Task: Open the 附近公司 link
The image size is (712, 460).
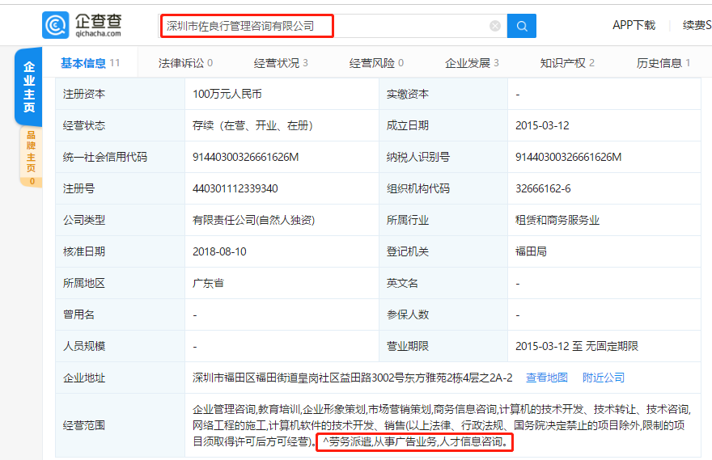Action: pyautogui.click(x=604, y=378)
